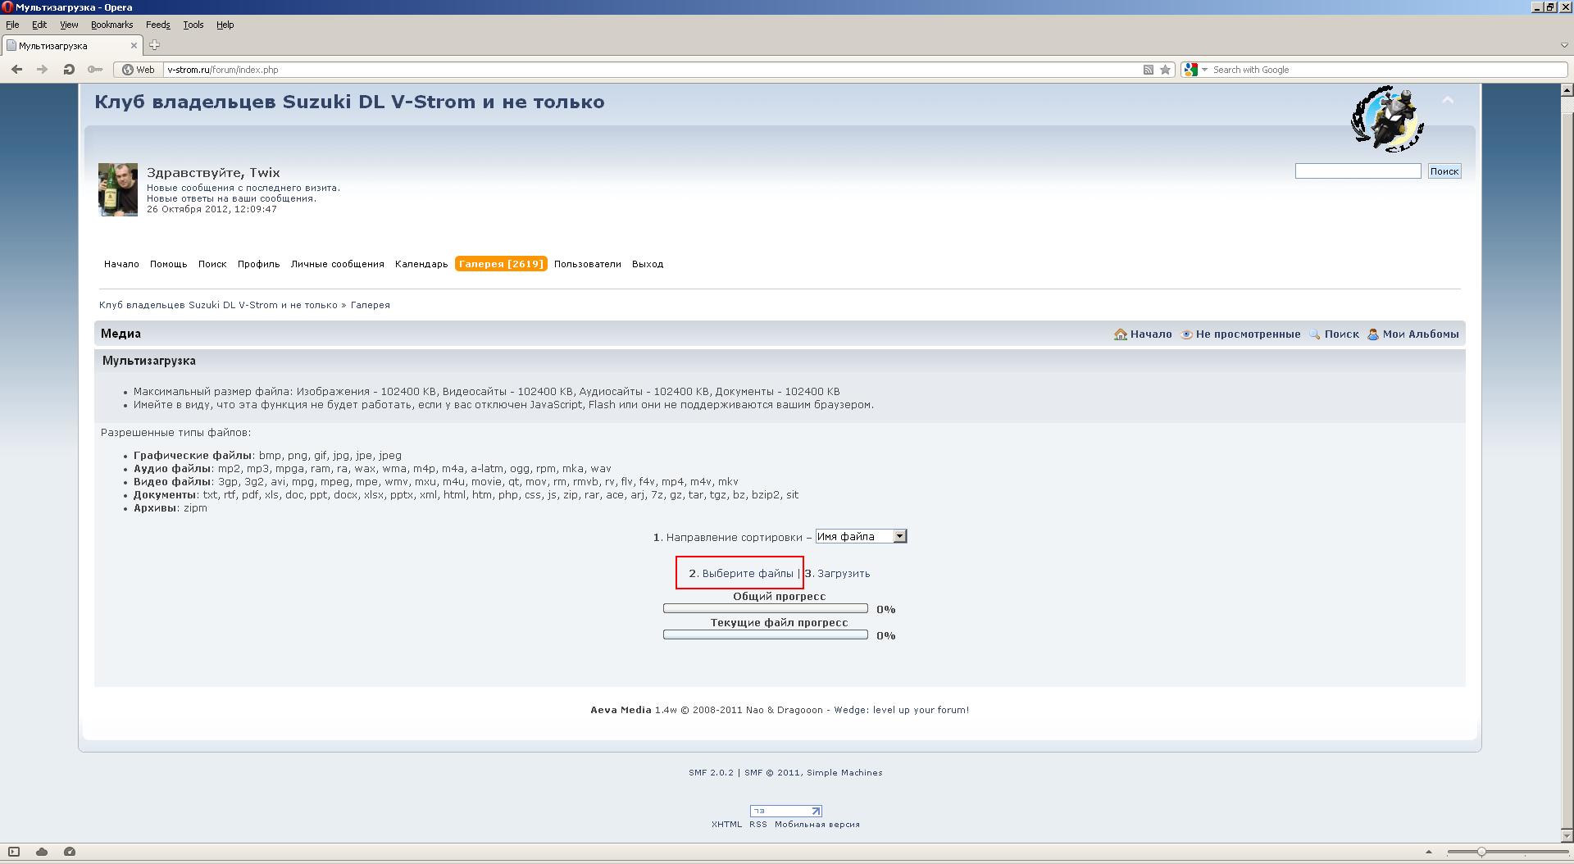Click the forum search input field
The image size is (1574, 864).
pos(1358,171)
